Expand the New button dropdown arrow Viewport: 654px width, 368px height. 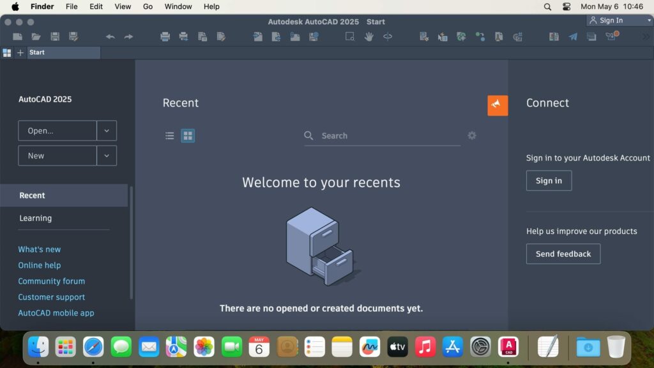pyautogui.click(x=107, y=156)
